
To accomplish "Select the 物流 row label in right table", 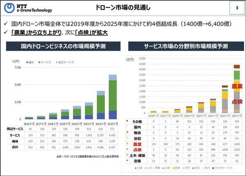I will tap(139, 133).
